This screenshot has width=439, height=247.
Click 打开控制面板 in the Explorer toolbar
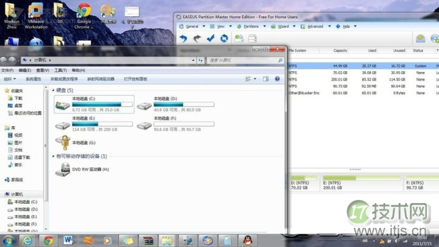click(136, 79)
